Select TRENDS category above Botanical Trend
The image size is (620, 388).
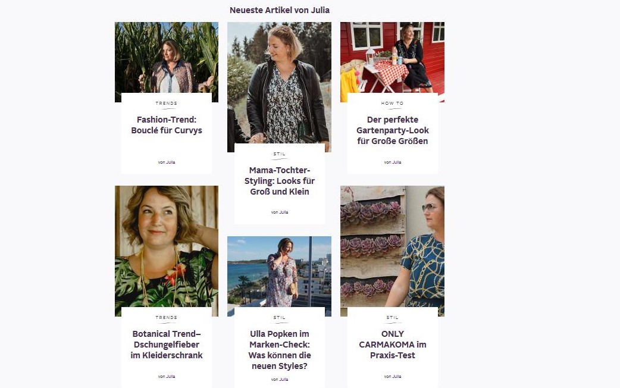coord(167,318)
